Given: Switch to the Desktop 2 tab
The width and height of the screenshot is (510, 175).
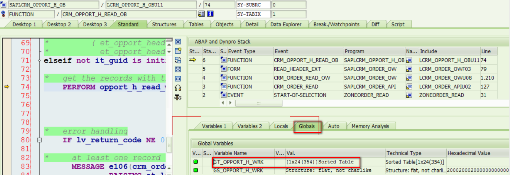Looking at the screenshot, I should coord(59,24).
